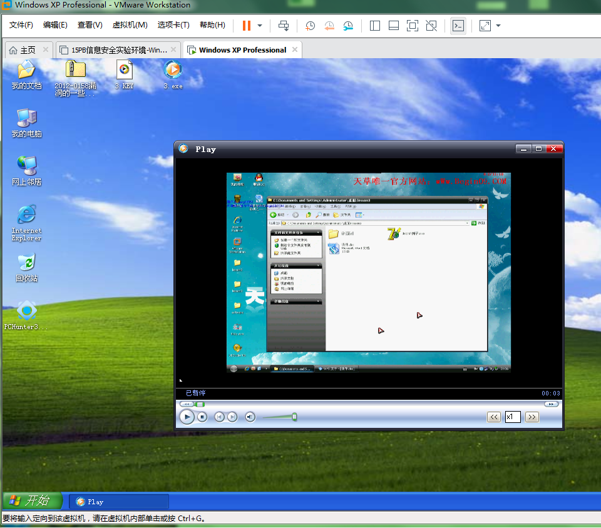
Task: Click the rewind button on the seek bar's left end
Action: click(187, 404)
